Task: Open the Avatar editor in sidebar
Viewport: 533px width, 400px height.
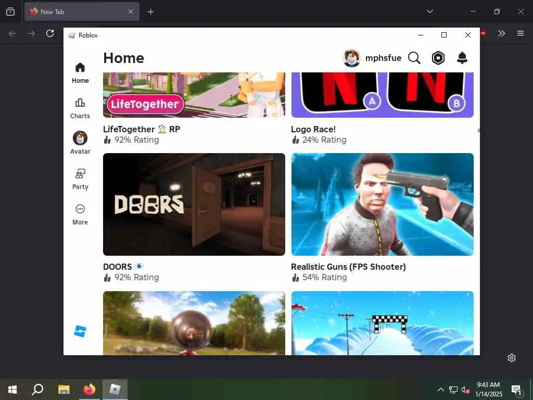Action: click(80, 143)
